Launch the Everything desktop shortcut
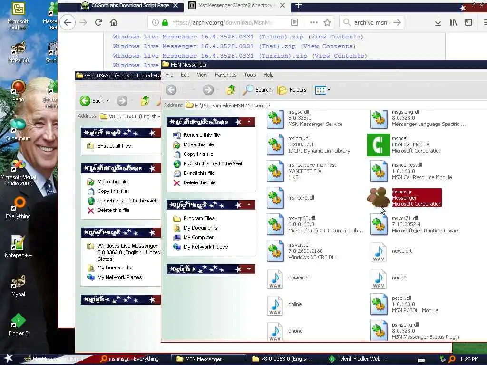The width and height of the screenshot is (487, 365). (18, 208)
